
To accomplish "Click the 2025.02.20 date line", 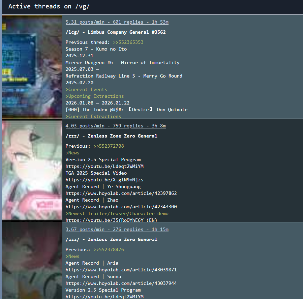I will 82,83.
